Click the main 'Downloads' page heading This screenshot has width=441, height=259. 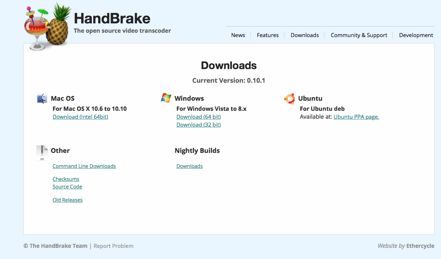pos(229,65)
